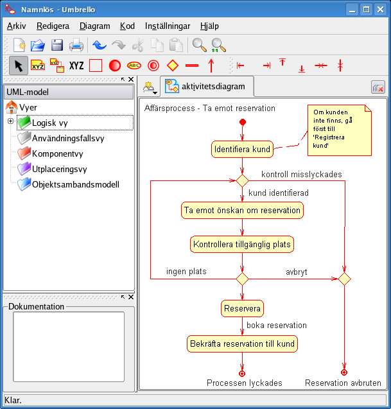The image size is (391, 409).
Task: Click the grey Redo arrow icon
Action: (119, 45)
